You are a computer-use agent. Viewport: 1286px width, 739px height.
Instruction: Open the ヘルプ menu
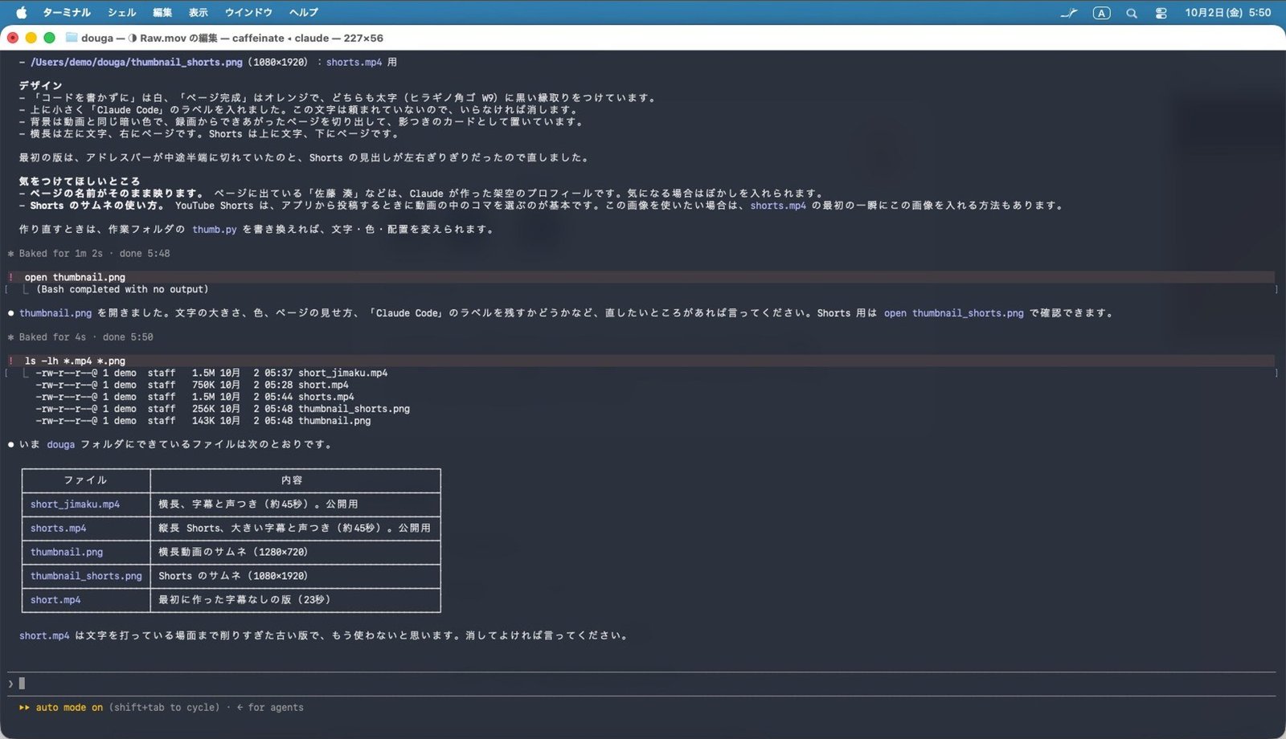click(x=304, y=12)
